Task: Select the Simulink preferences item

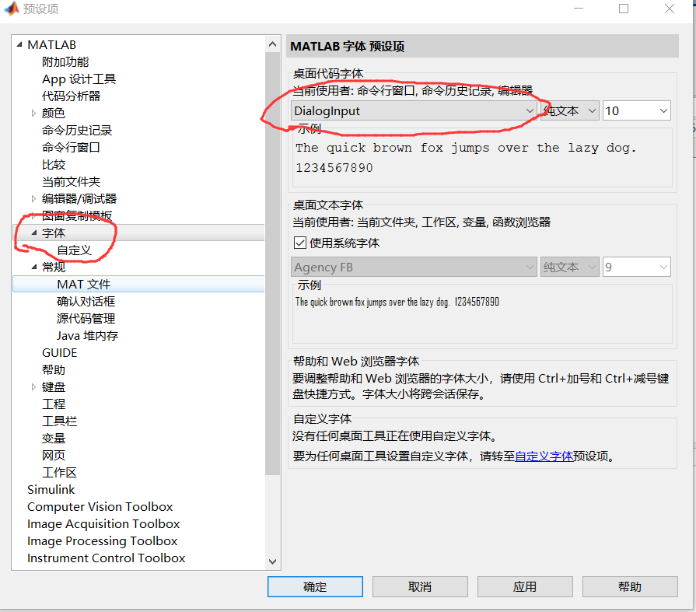Action: coord(51,489)
